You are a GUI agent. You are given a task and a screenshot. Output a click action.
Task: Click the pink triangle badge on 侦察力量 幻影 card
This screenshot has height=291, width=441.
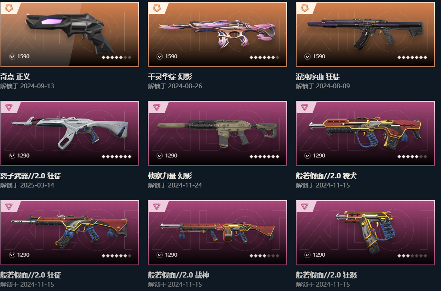point(157,107)
